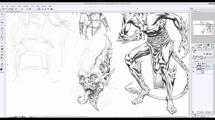Image resolution: width=215 pixels, height=120 pixels.
Task: Select the Pen tool
Action: coord(2,34)
